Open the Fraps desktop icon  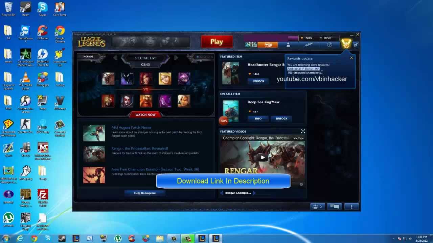pos(43,103)
